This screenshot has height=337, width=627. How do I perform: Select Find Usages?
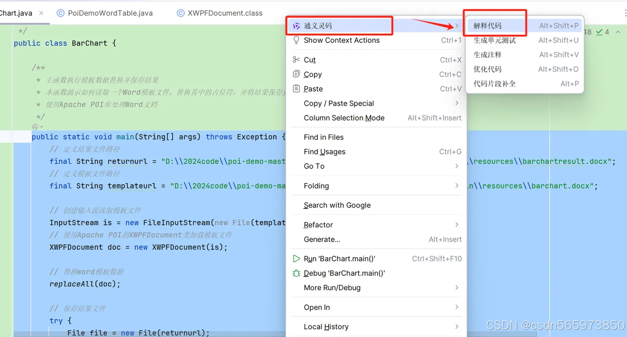tap(376, 152)
